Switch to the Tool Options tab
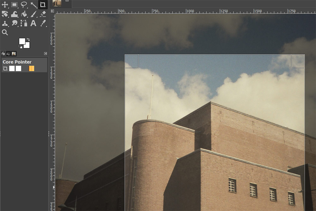 pos(3,54)
